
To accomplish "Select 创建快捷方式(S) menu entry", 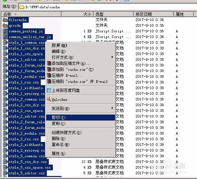I will pyautogui.click(x=81, y=133).
